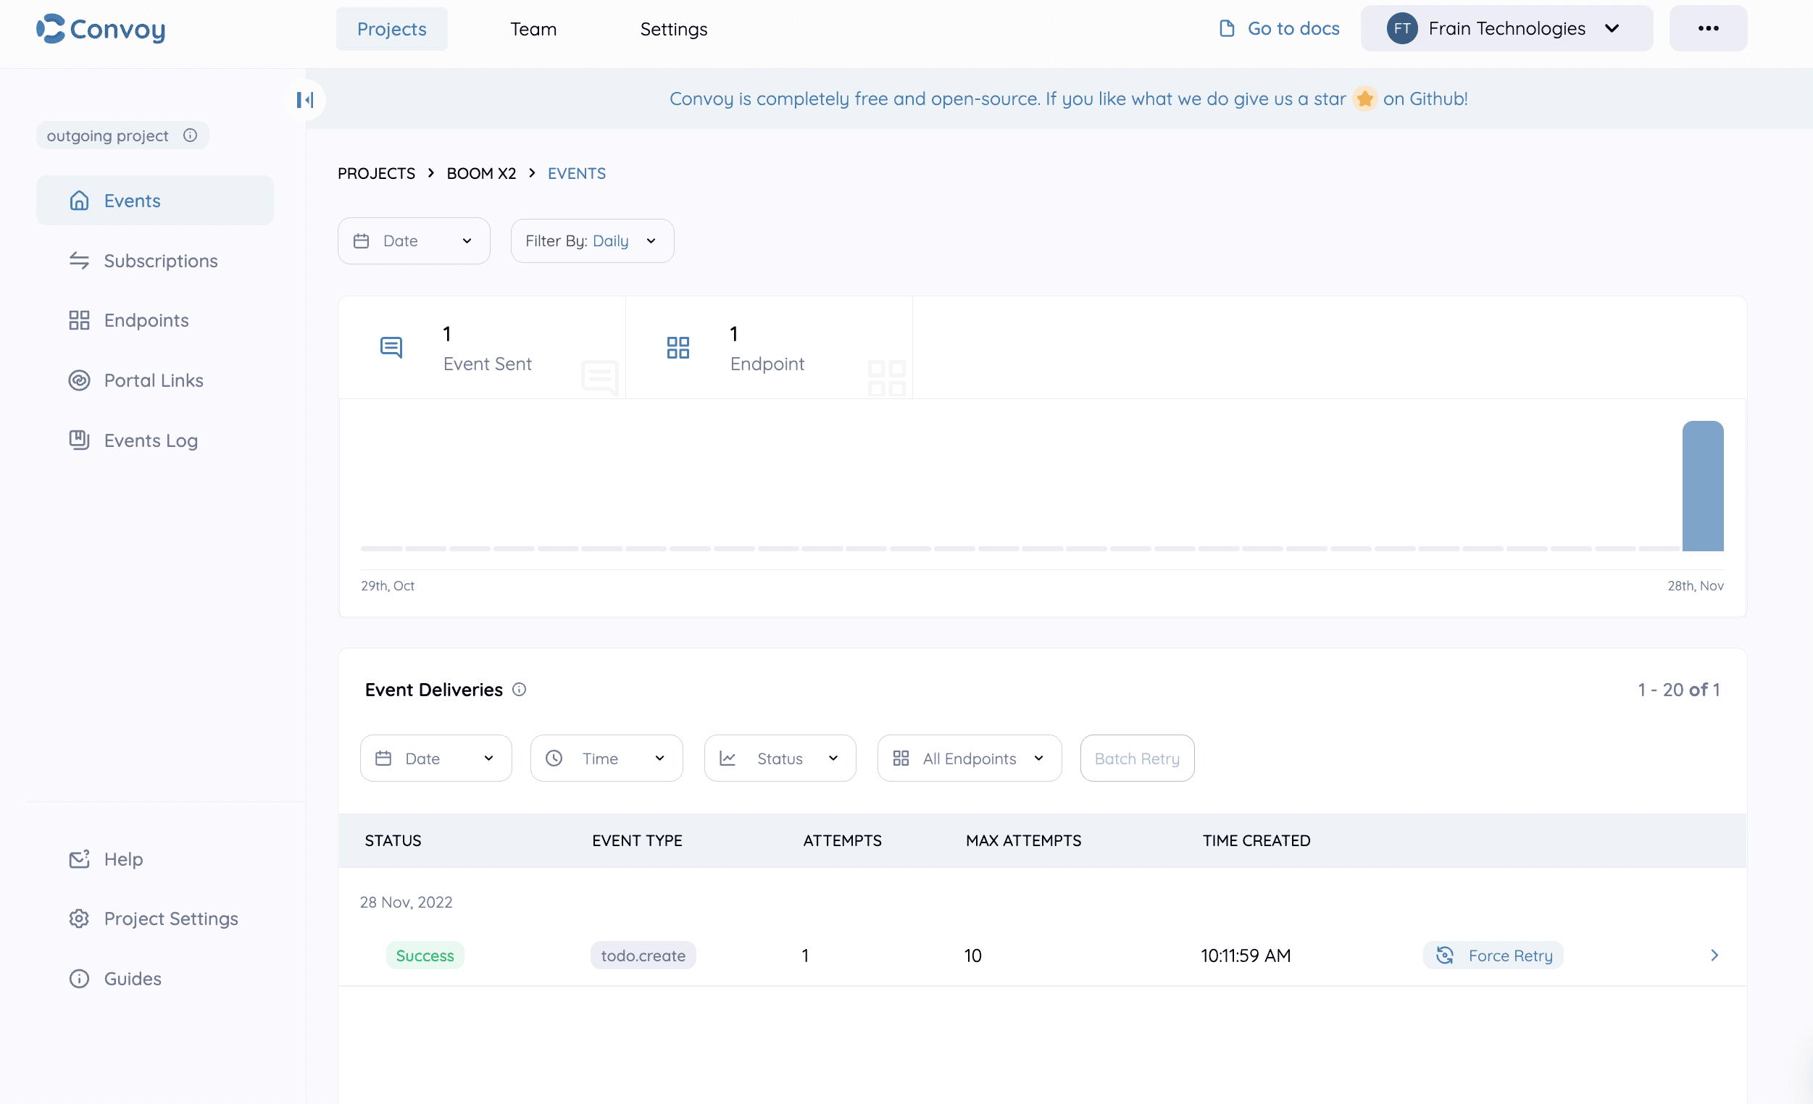Click the Help envelope icon
Viewport: 1813px width, 1104px height.
pos(80,858)
